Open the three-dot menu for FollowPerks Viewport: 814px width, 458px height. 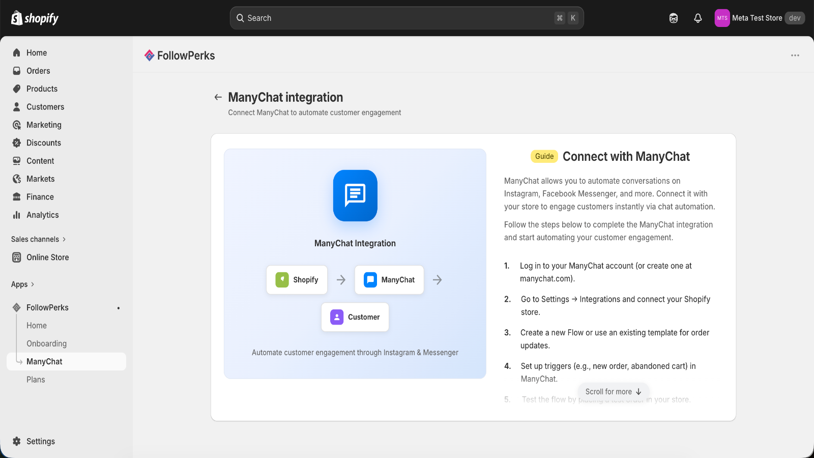(795, 55)
